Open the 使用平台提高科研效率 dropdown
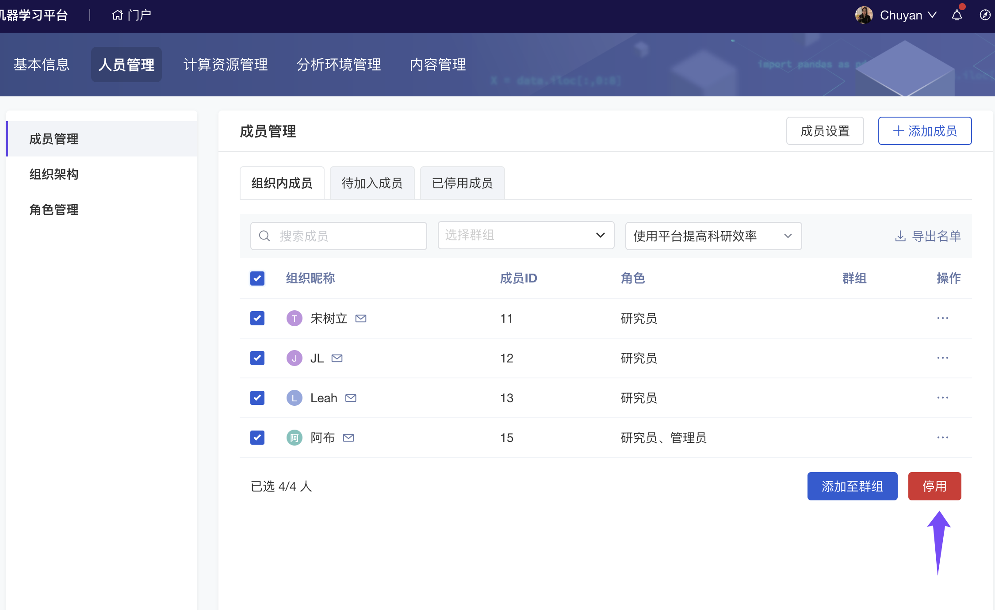The image size is (995, 610). tap(713, 236)
